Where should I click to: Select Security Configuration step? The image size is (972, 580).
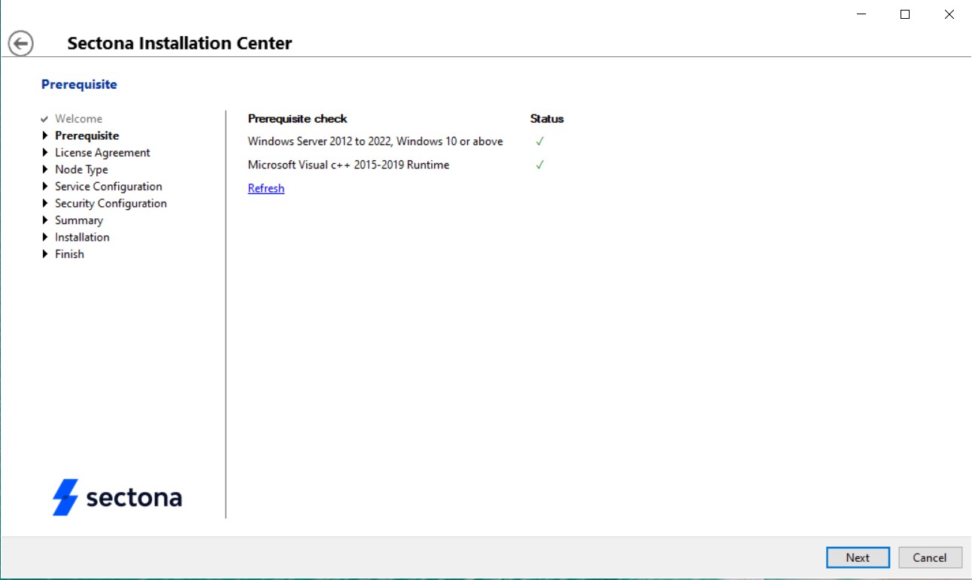tap(111, 203)
